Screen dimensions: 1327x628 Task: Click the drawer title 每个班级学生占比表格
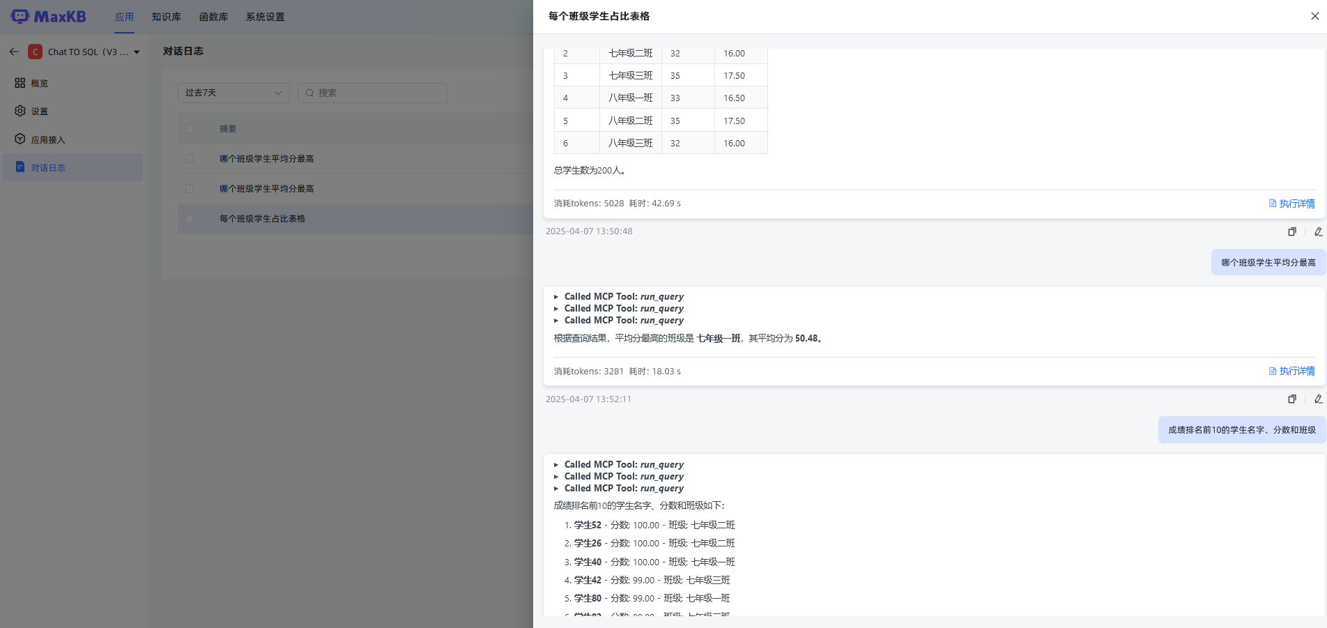click(599, 16)
